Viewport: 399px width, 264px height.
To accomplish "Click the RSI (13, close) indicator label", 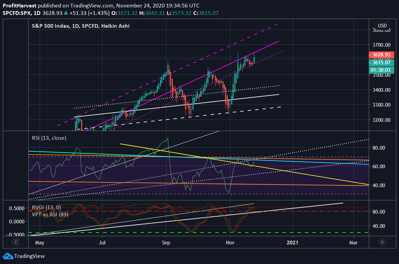I will (49, 138).
